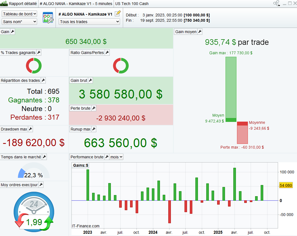Viewport: 297px width, 236px height.
Task: Click wrench icon next to Gain
Action: point(13,32)
